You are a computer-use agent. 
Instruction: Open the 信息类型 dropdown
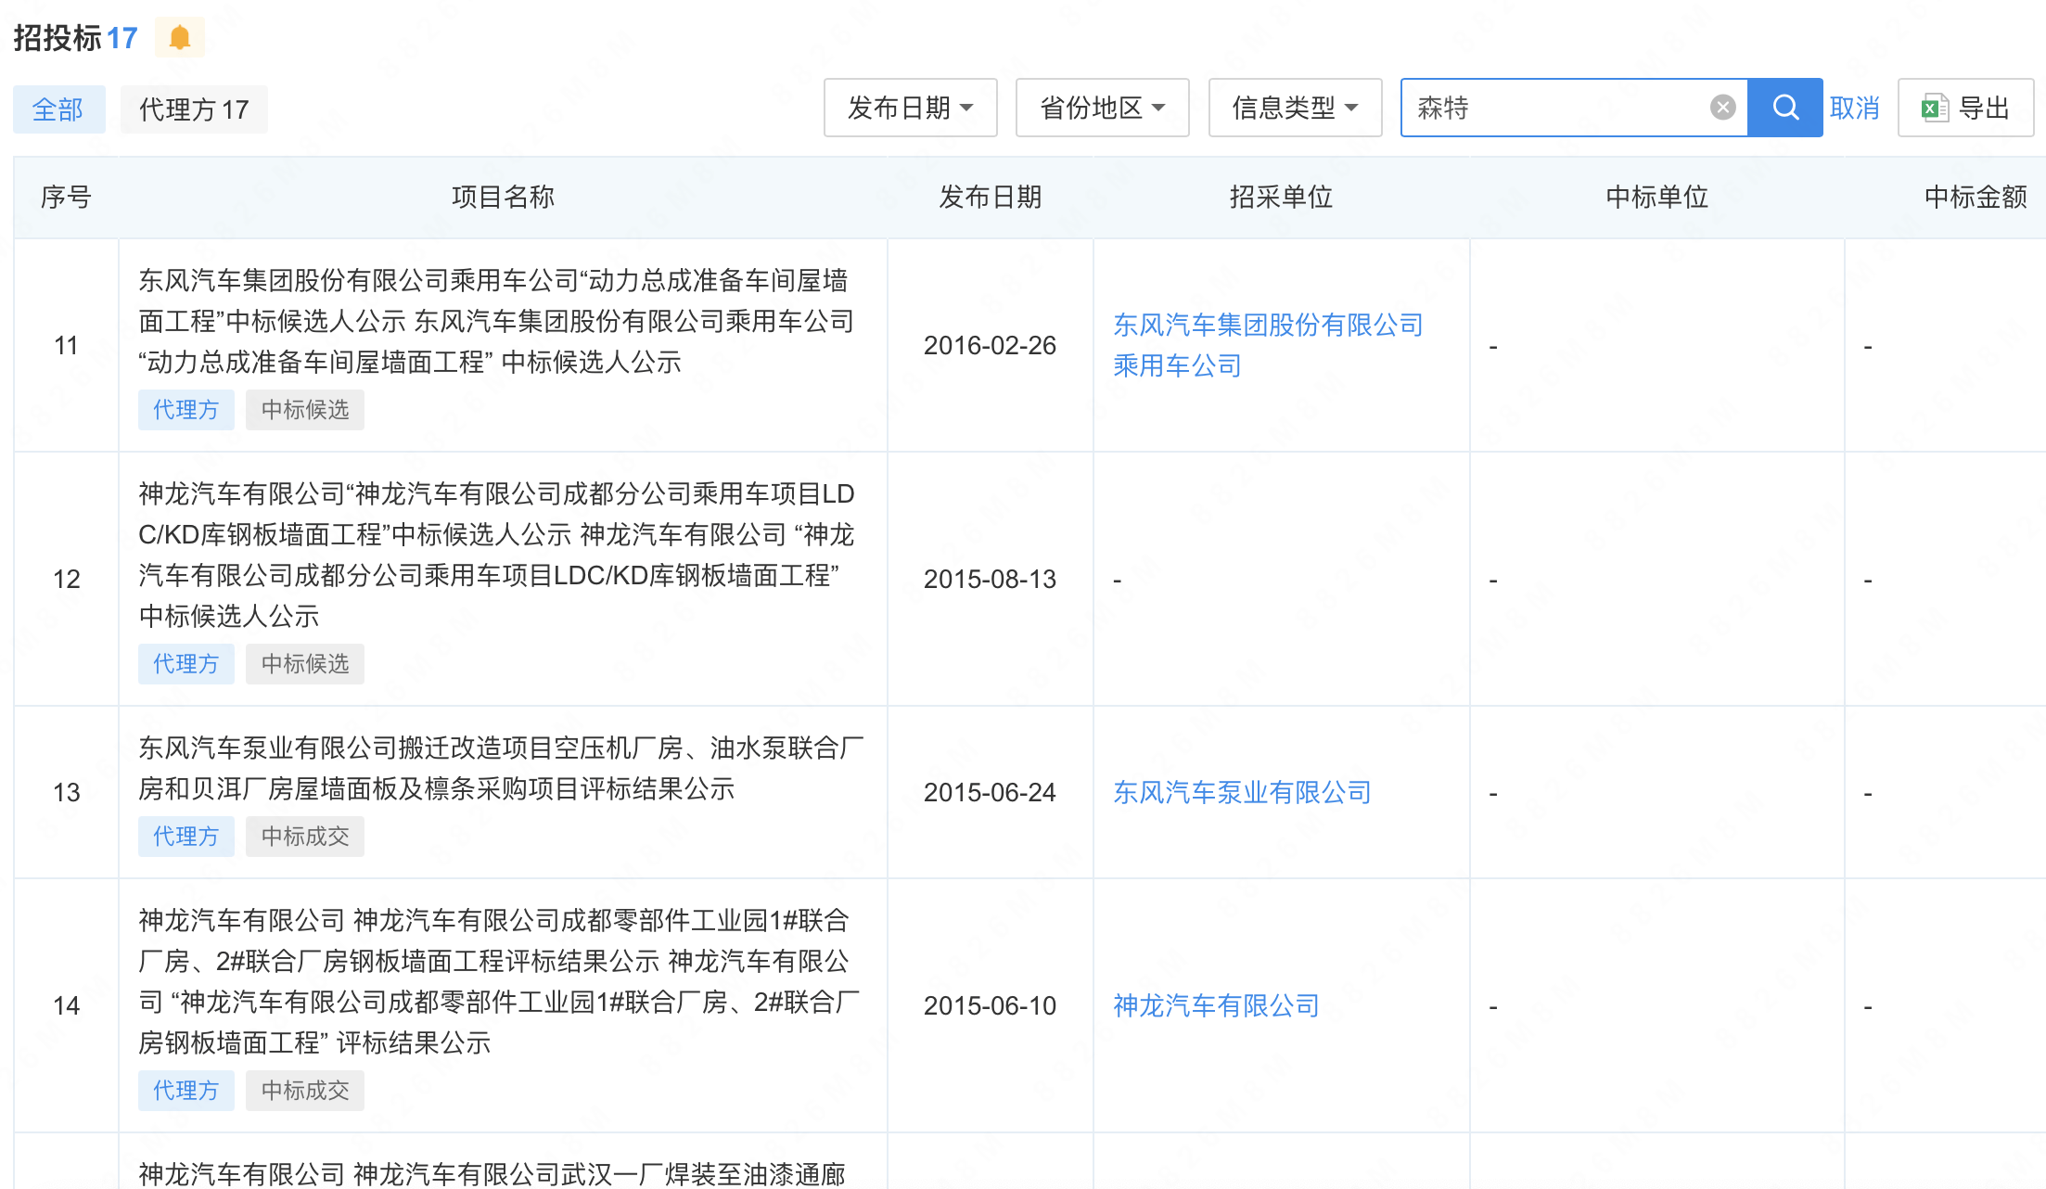point(1295,109)
